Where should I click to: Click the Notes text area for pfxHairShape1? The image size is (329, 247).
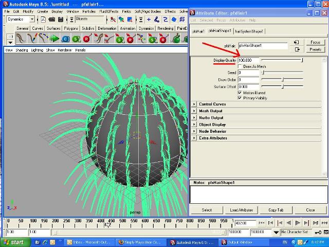pyautogui.click(x=259, y=195)
